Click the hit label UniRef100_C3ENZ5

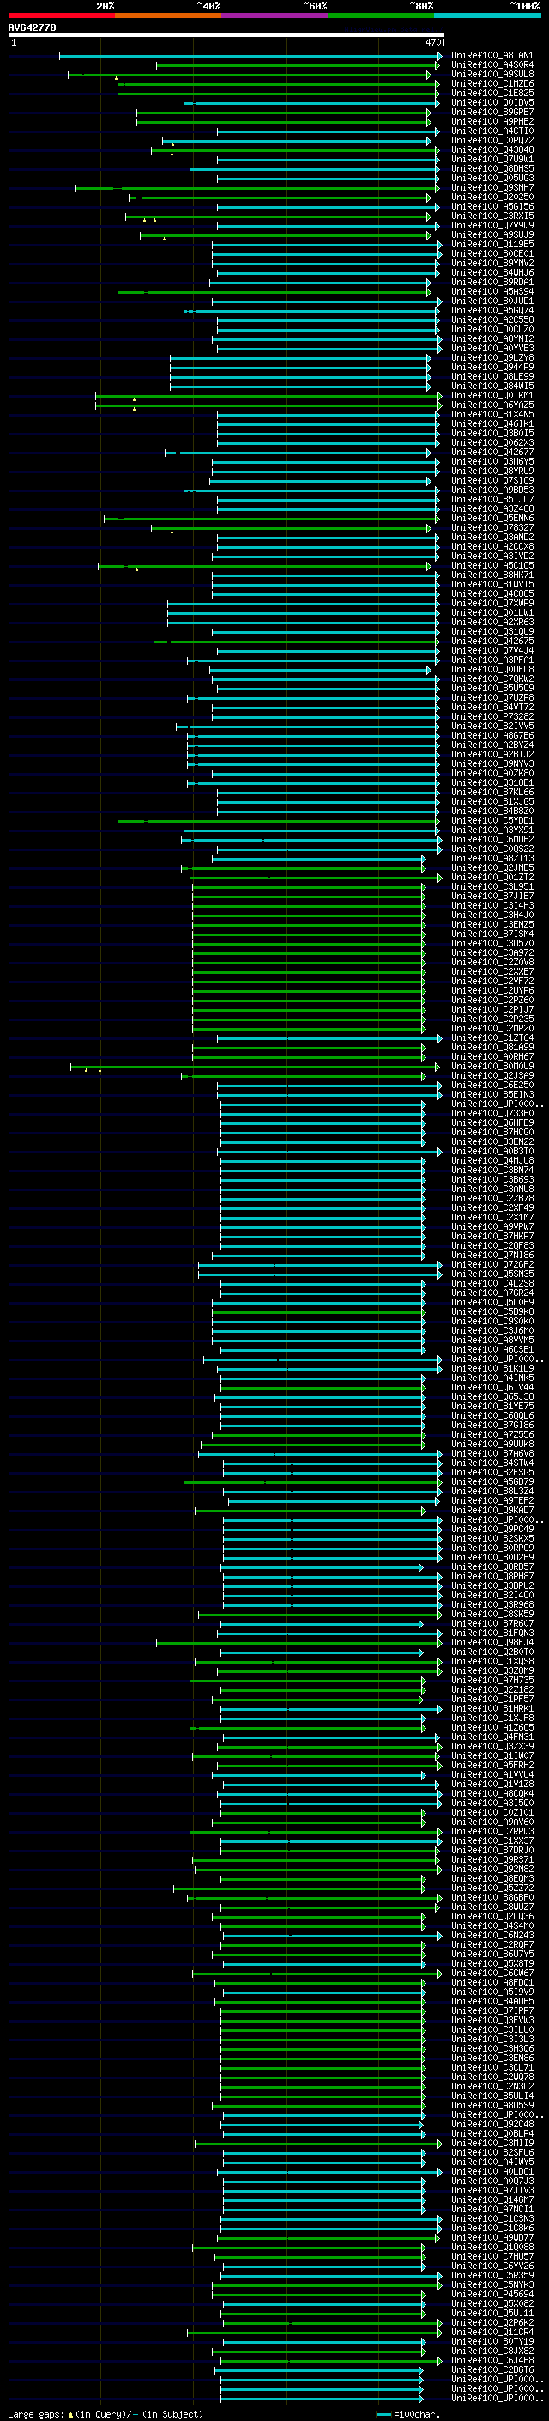click(492, 925)
